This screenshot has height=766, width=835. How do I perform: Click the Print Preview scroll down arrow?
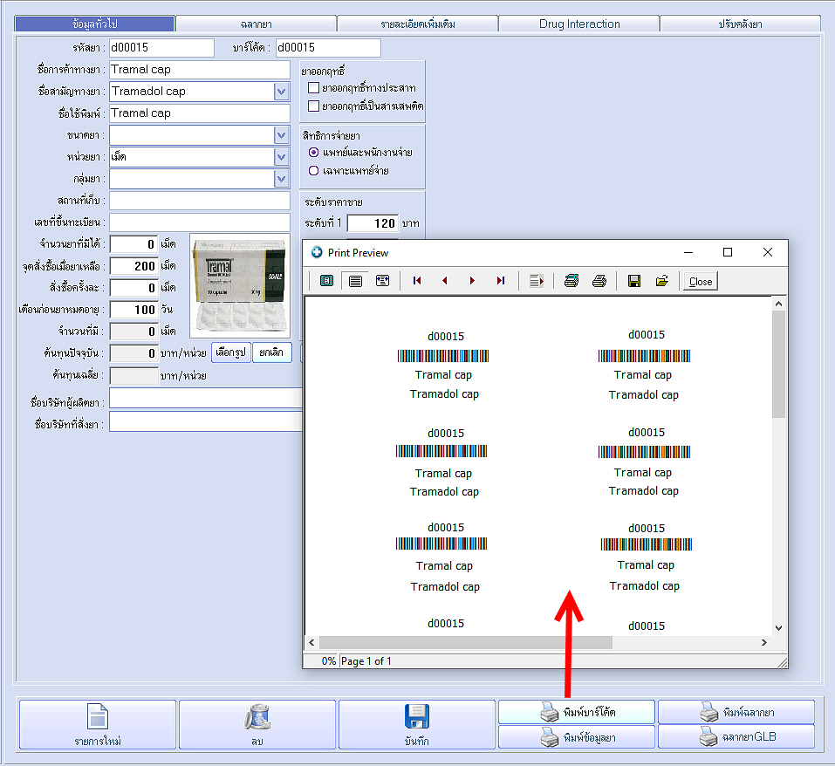[x=778, y=627]
